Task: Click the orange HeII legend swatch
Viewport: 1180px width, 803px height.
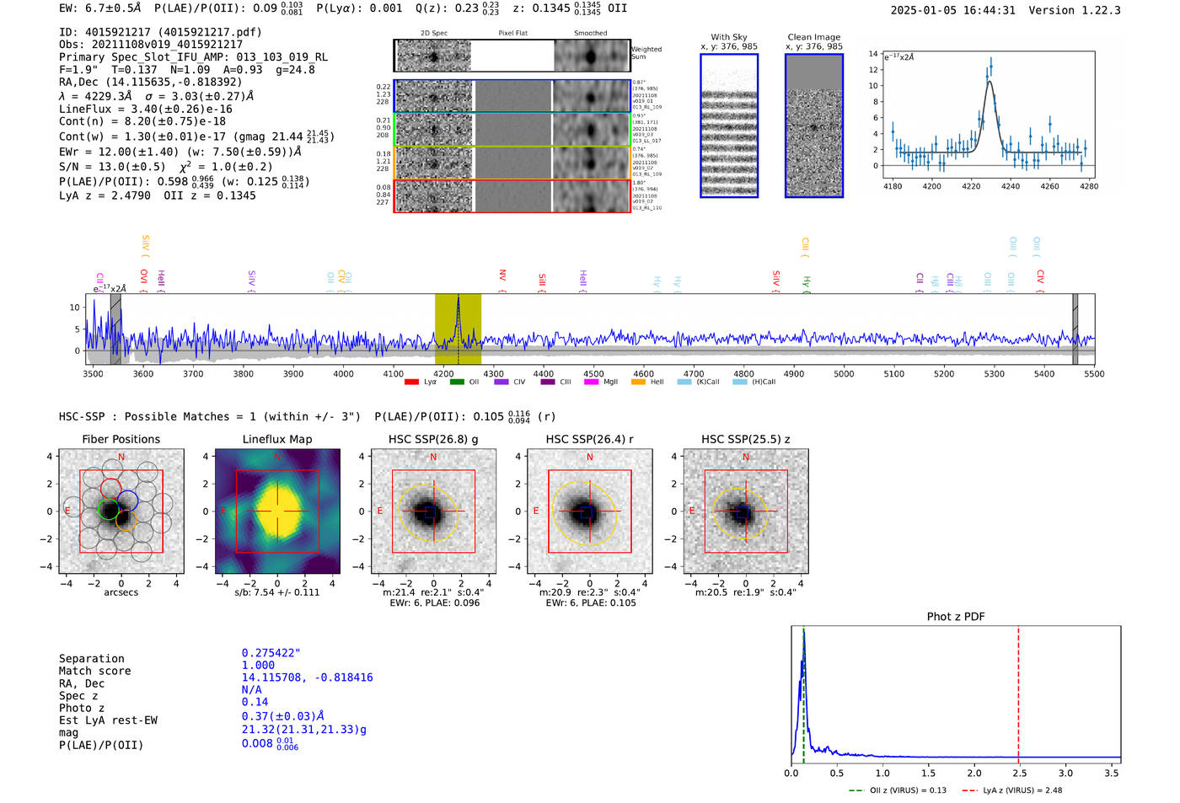Action: (x=638, y=382)
